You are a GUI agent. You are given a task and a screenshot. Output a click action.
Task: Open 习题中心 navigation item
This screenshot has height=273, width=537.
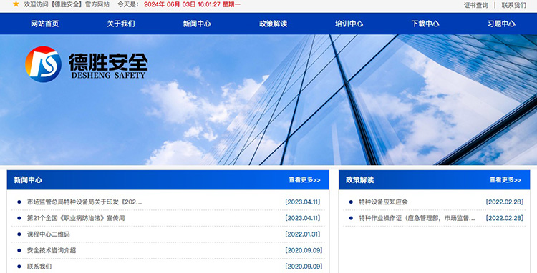[x=501, y=24]
